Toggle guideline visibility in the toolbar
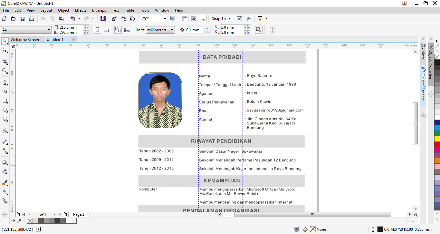This screenshot has width=440, height=234. (x=203, y=18)
